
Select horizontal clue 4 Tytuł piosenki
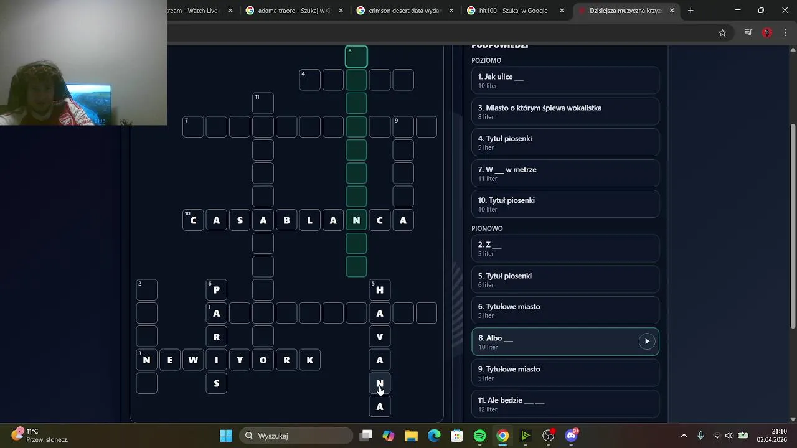(565, 142)
